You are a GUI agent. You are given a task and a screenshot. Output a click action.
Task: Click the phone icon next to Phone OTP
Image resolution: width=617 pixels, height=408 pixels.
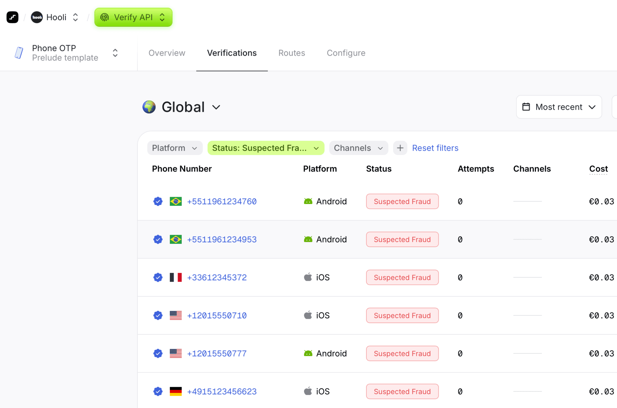[x=19, y=52]
